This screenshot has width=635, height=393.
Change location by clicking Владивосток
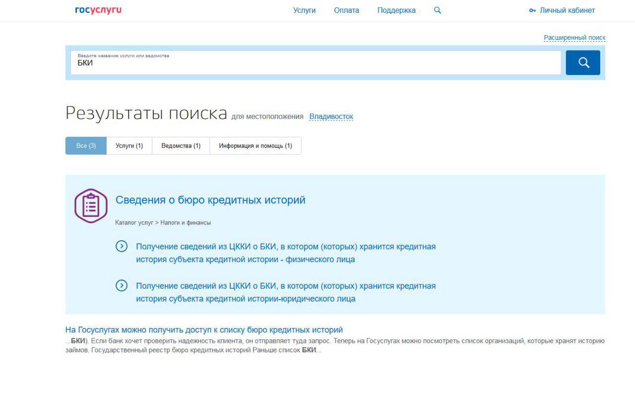tap(331, 117)
